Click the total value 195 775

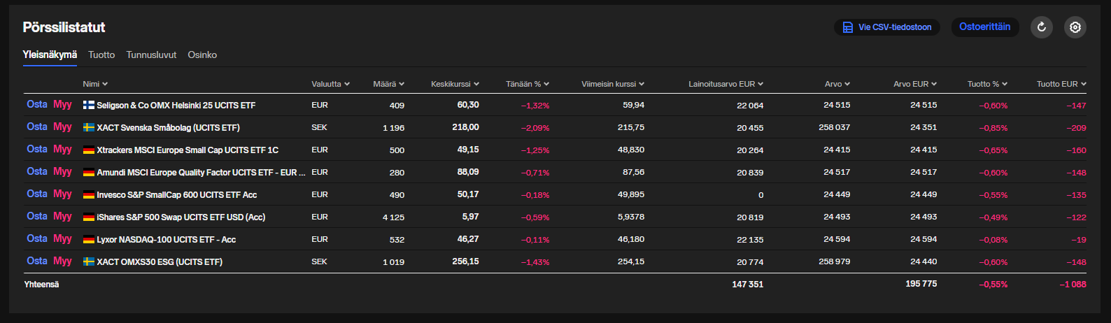921,284
